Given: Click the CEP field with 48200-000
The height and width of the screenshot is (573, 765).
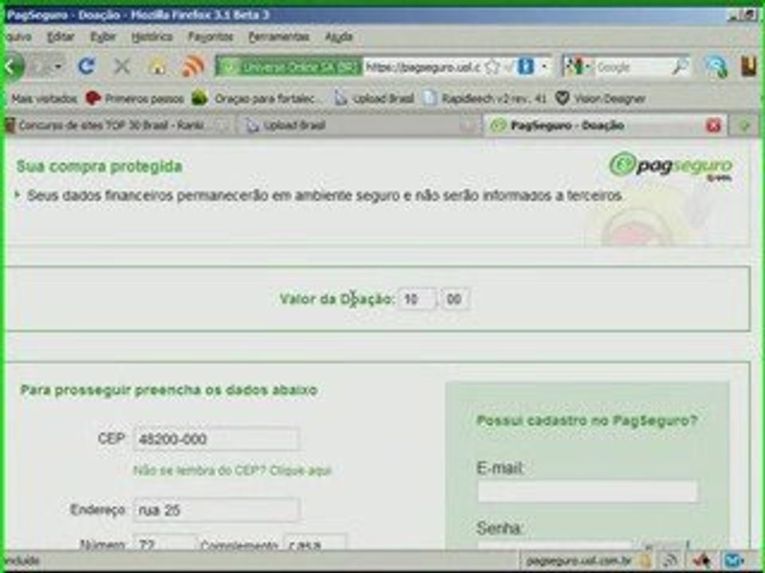Looking at the screenshot, I should coord(216,439).
